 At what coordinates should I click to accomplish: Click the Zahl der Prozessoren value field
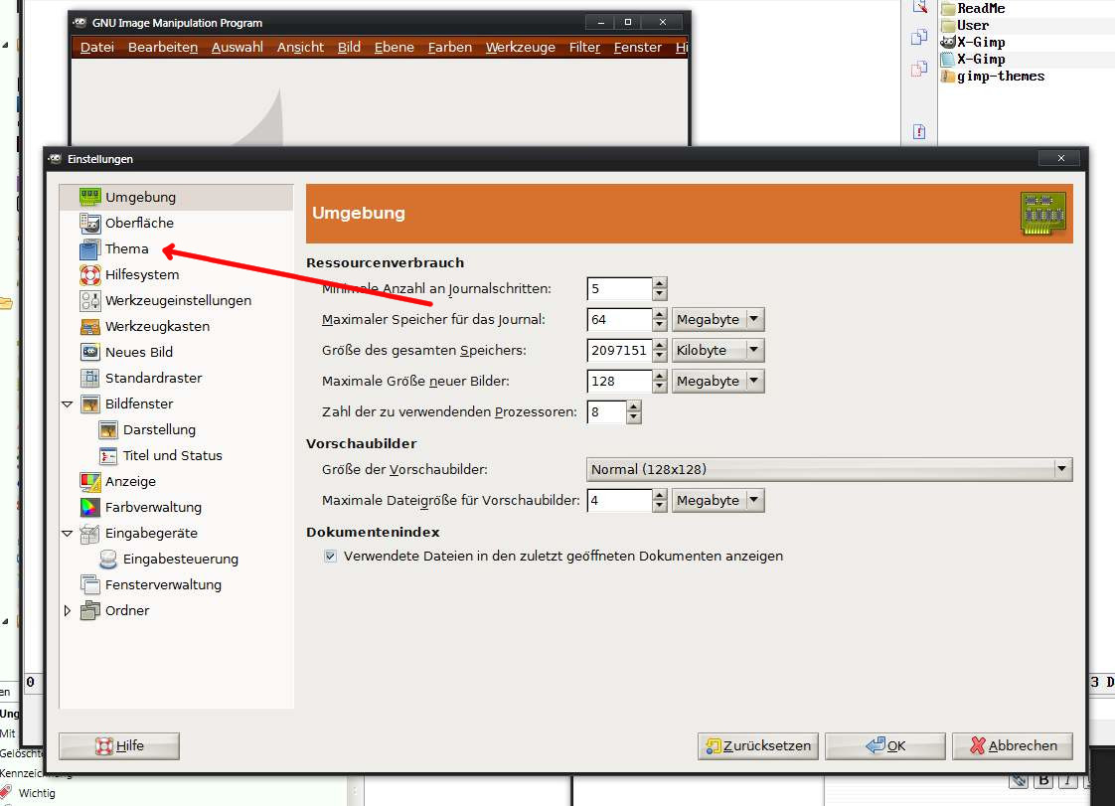pos(606,411)
